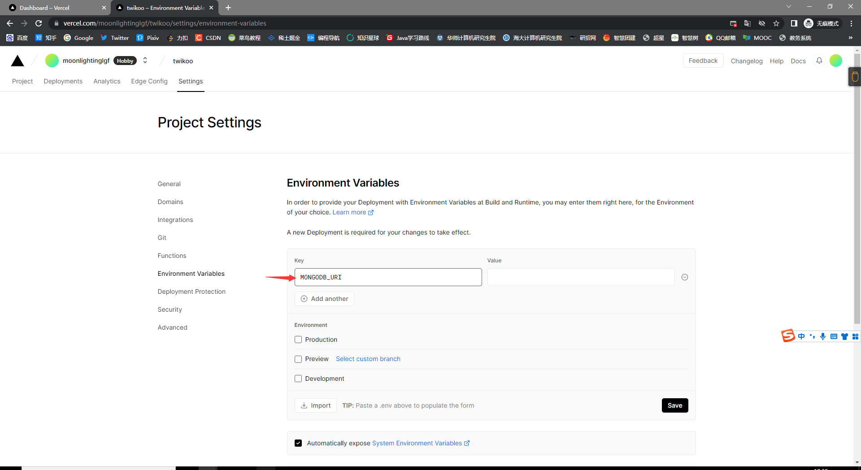861x470 pixels.
Task: Open Select custom branch chooser
Action: click(x=368, y=359)
